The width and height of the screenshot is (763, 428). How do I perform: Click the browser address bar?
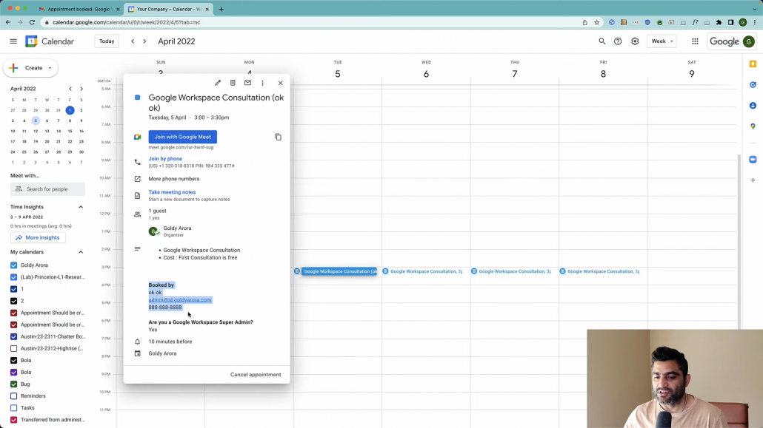point(311,22)
